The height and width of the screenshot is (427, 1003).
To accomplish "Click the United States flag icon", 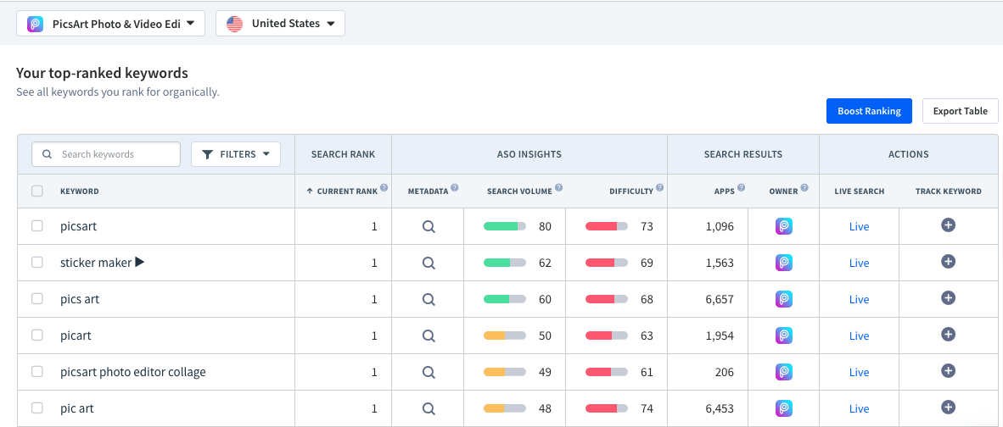I will 235,25.
